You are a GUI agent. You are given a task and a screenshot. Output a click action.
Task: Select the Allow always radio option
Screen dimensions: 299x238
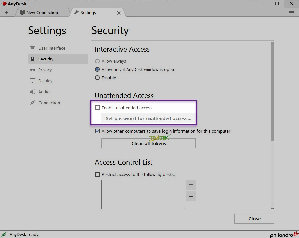(97, 61)
